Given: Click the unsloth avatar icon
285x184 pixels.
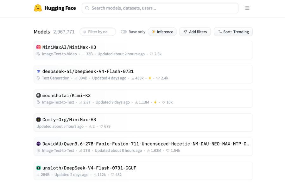Looking at the screenshot, I should coord(38,168).
